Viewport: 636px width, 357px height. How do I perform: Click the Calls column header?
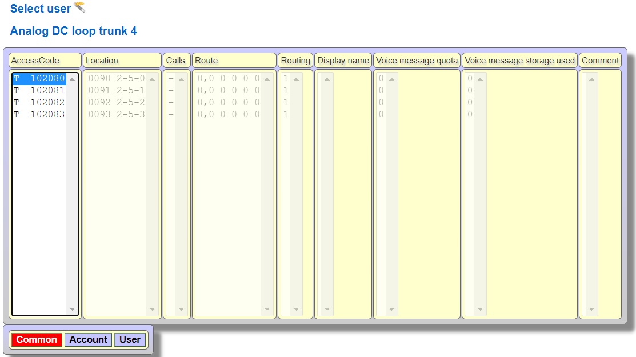(176, 61)
